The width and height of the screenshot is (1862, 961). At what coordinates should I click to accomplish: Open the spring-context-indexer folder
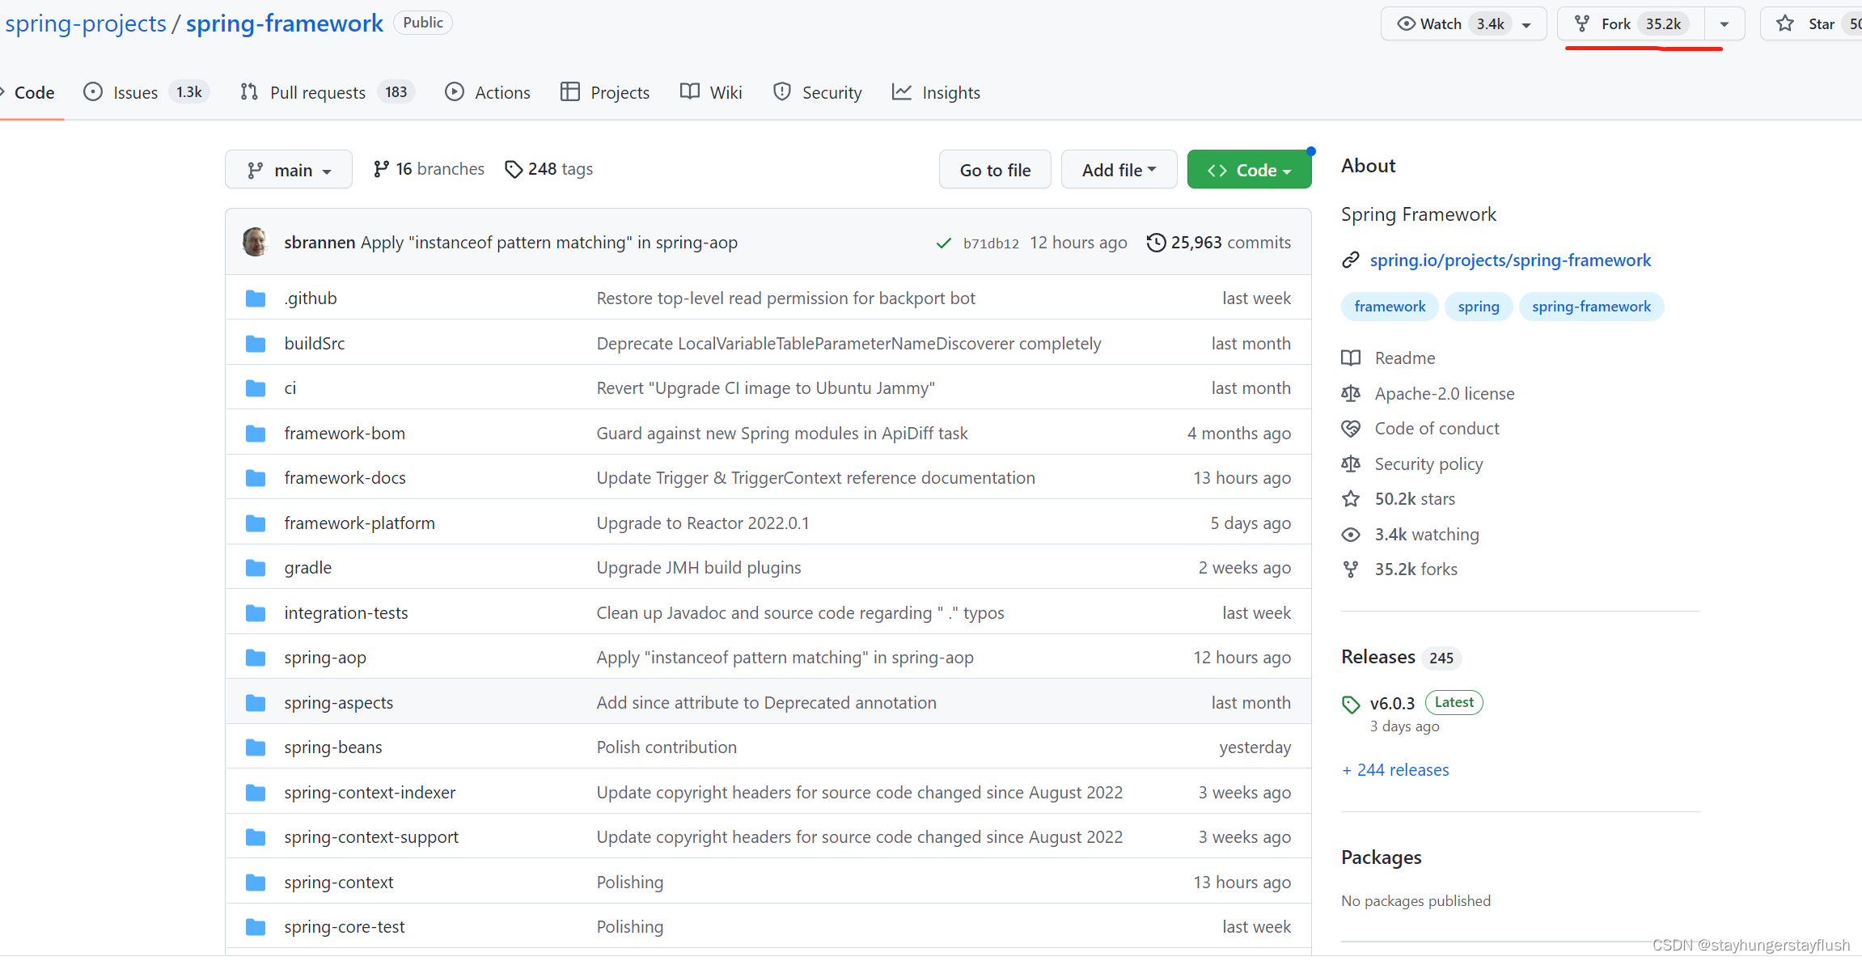370,793
